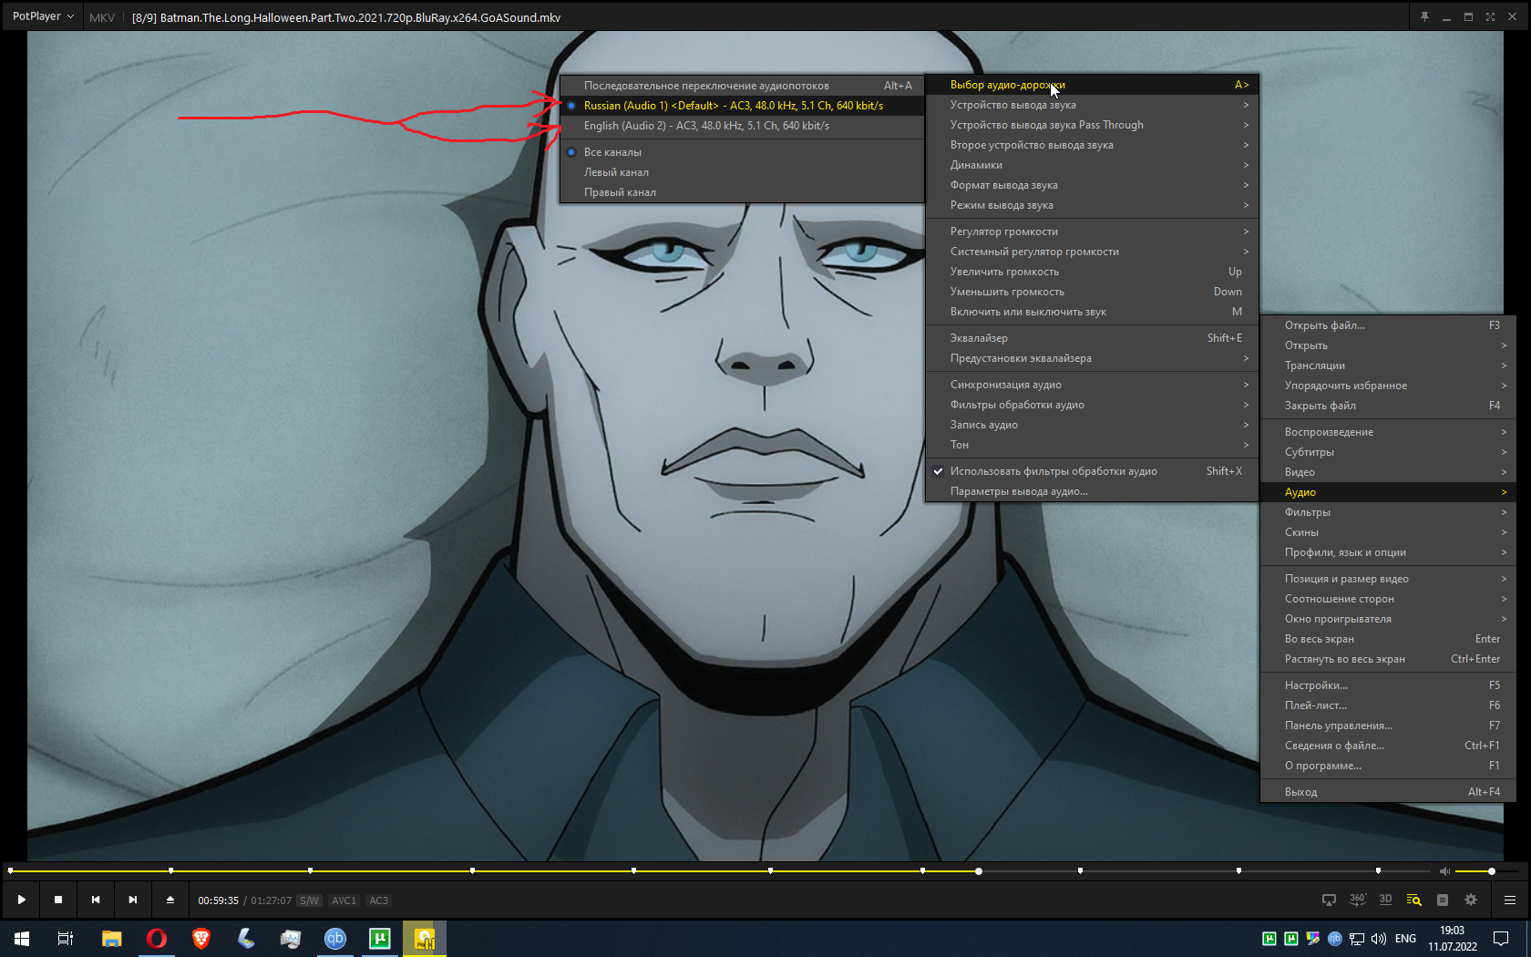
Task: Select 'Левый канал' left channel
Action: (742, 172)
